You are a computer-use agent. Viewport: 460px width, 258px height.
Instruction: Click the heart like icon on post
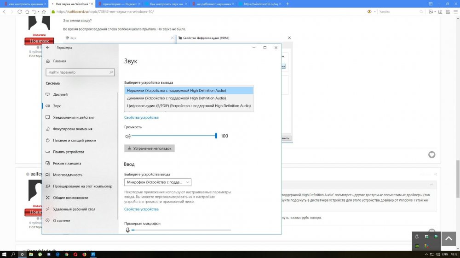coord(431,155)
